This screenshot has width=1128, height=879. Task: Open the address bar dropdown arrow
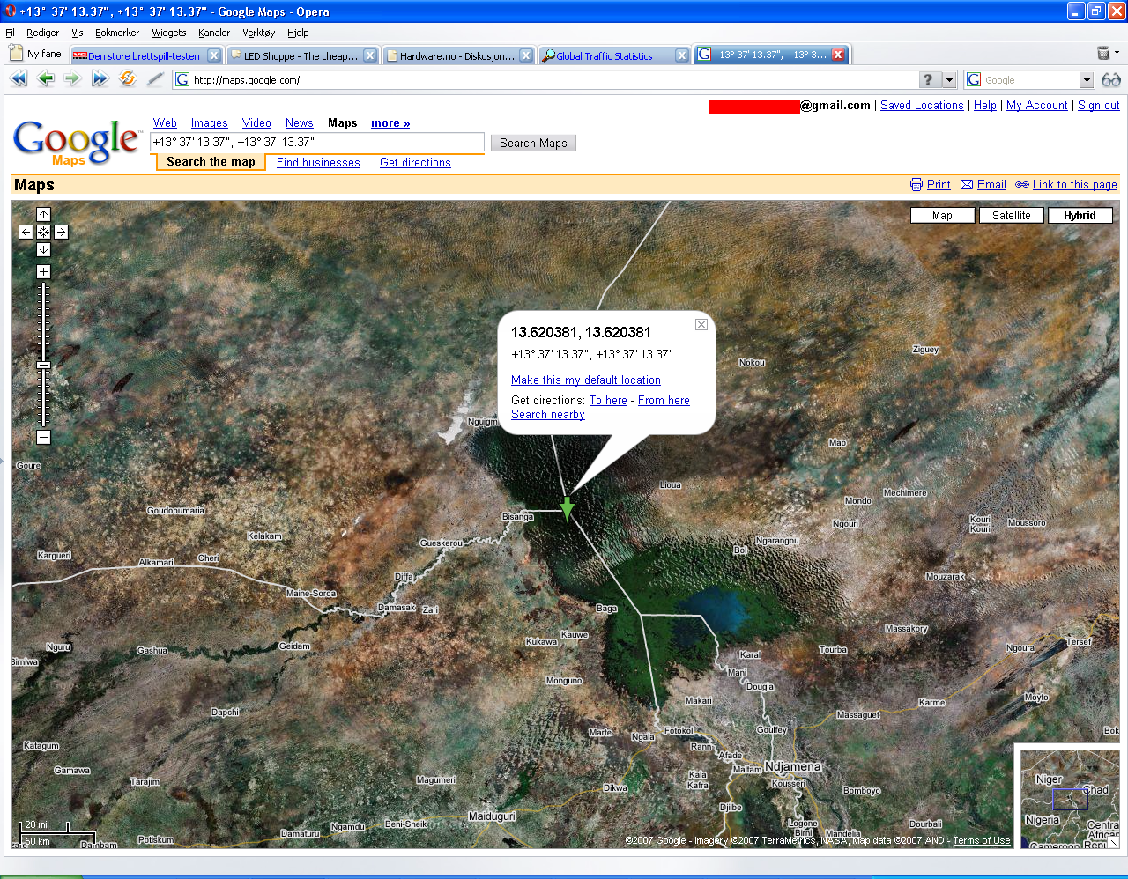(949, 80)
